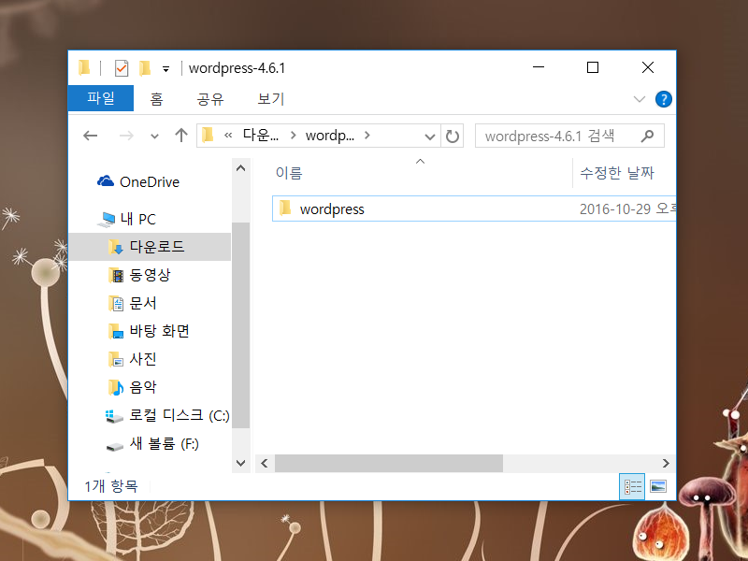The image size is (748, 561).
Task: Go up one folder level arrow
Action: click(x=181, y=136)
